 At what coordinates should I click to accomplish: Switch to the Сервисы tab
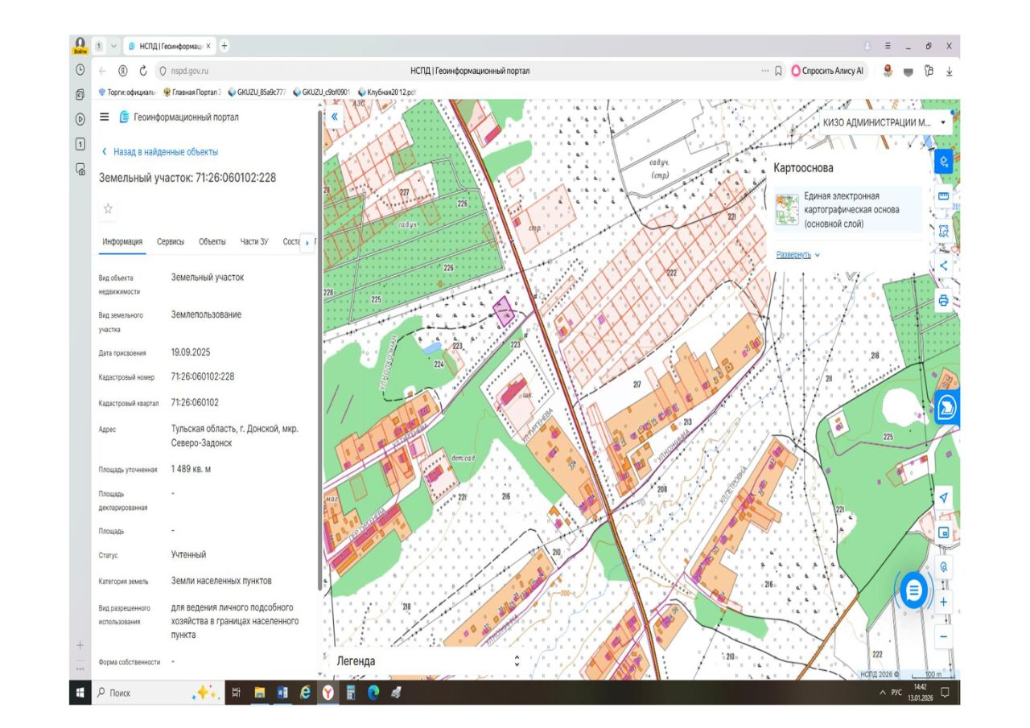tap(171, 241)
